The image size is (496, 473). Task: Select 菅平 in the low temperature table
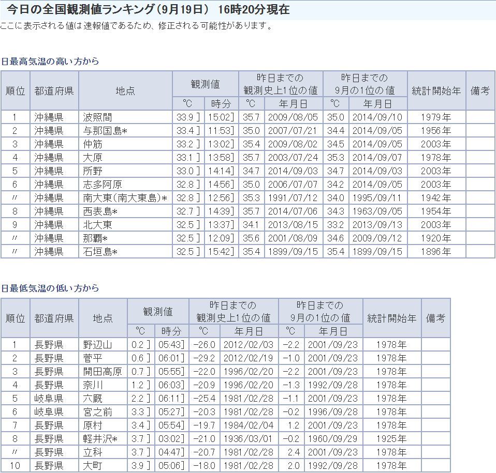(x=92, y=358)
